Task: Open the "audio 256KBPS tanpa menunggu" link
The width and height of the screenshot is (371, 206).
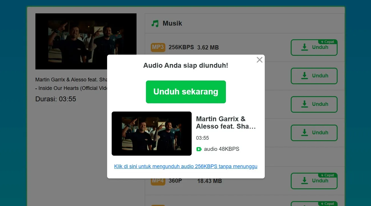Action: coord(186,166)
